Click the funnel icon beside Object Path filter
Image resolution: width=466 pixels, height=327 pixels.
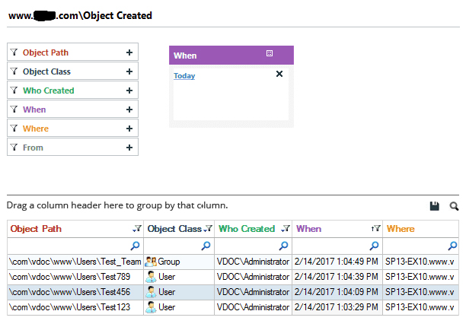(14, 52)
